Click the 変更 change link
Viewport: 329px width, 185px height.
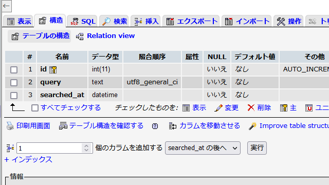[232, 108]
